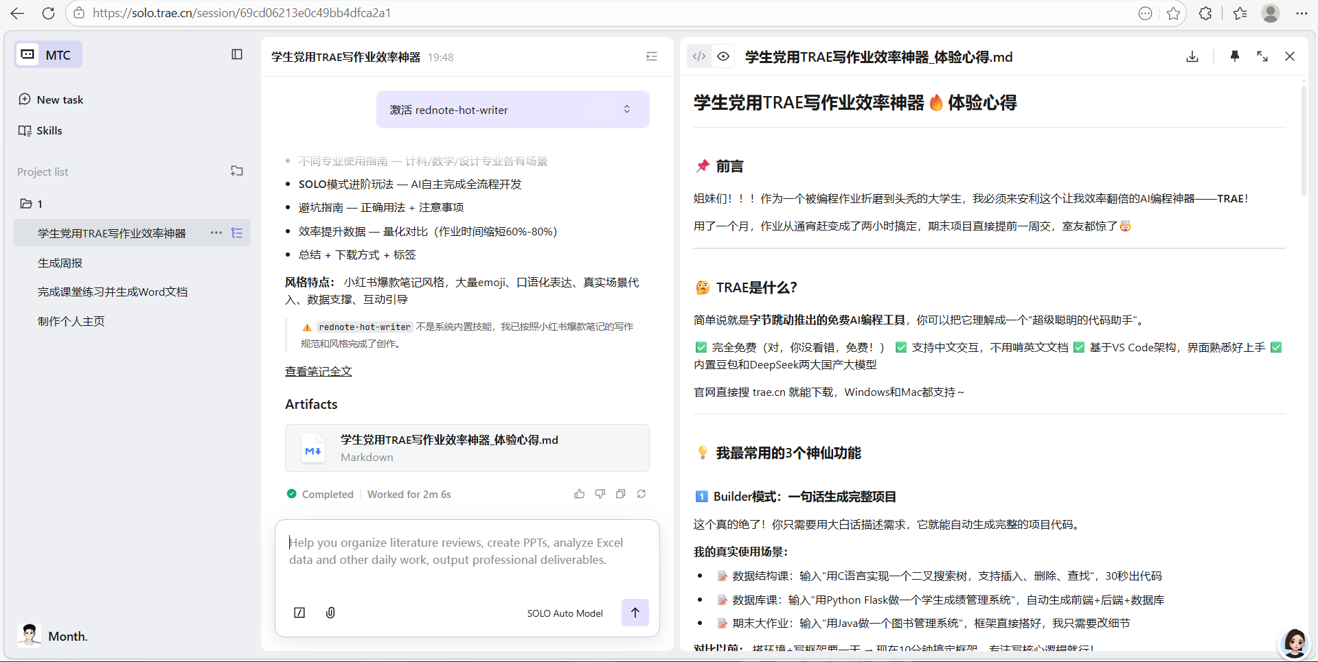Copy the response with copy icon
The height and width of the screenshot is (662, 1318).
click(620, 494)
